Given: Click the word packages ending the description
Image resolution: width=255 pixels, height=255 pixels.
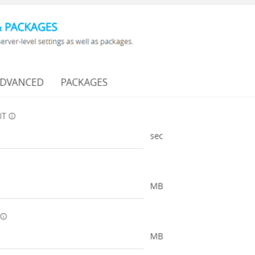Looking at the screenshot, I should 115,42.
